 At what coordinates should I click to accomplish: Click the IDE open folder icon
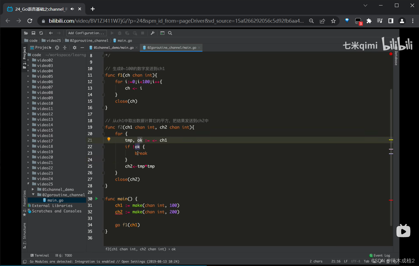pos(26,33)
